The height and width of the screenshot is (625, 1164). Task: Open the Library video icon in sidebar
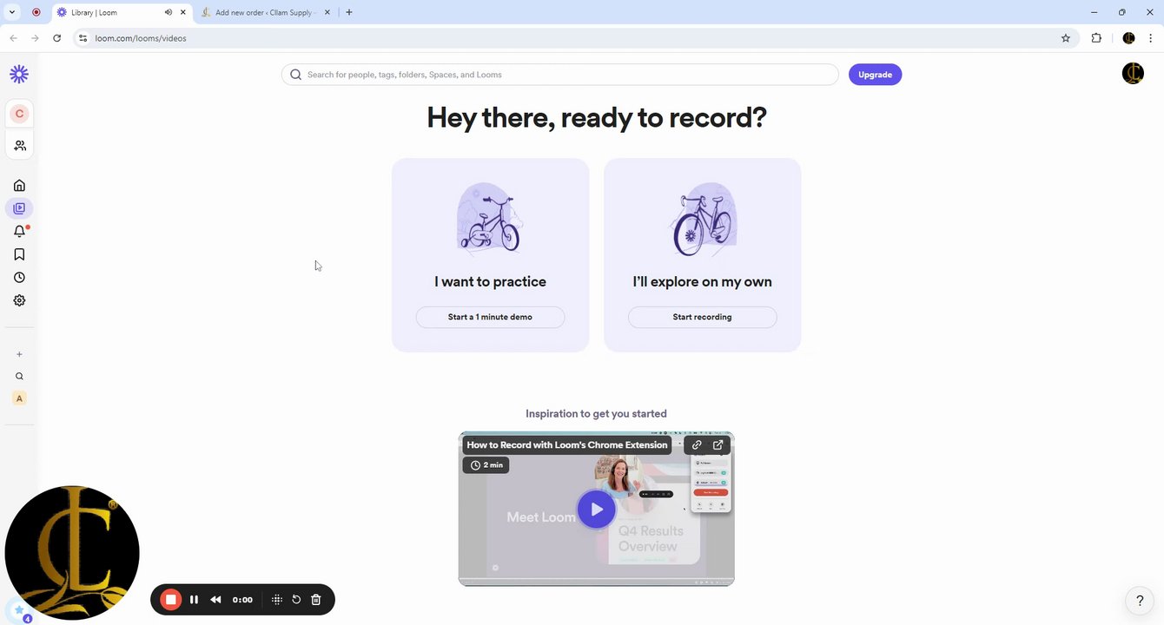[x=19, y=208]
